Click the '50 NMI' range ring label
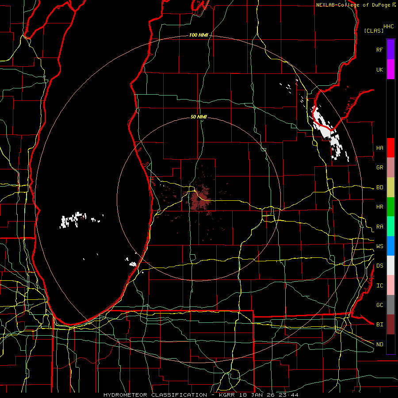 [x=199, y=117]
